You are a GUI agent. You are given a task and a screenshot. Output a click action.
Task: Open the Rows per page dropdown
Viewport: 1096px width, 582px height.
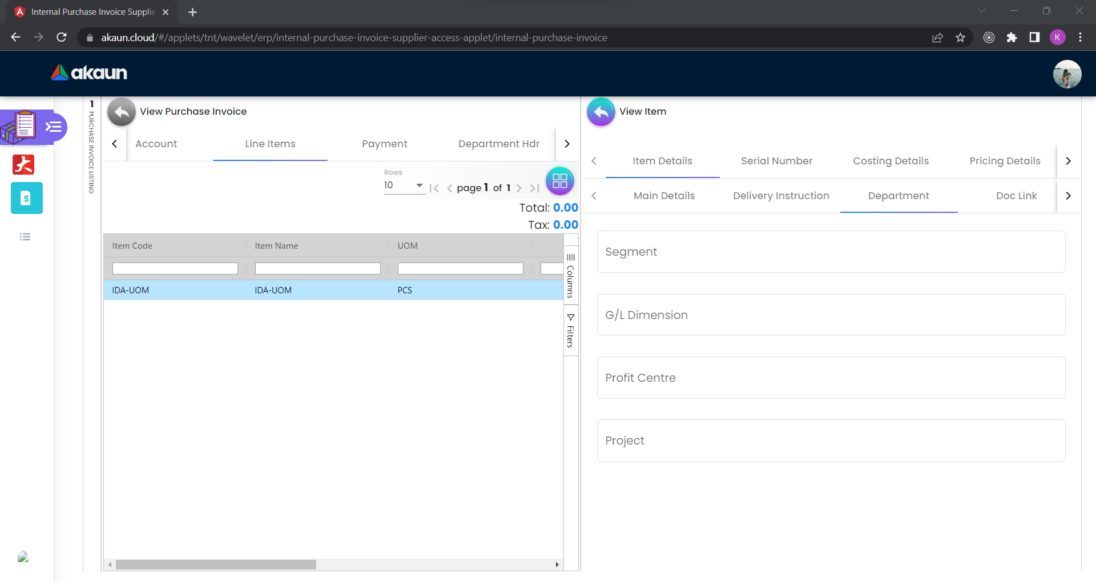[404, 185]
